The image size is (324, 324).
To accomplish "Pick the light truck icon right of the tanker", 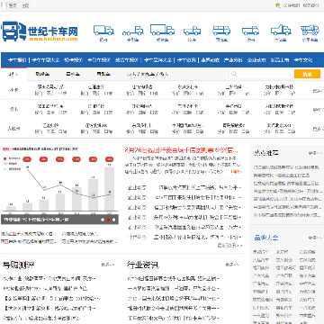I will coord(250,32).
